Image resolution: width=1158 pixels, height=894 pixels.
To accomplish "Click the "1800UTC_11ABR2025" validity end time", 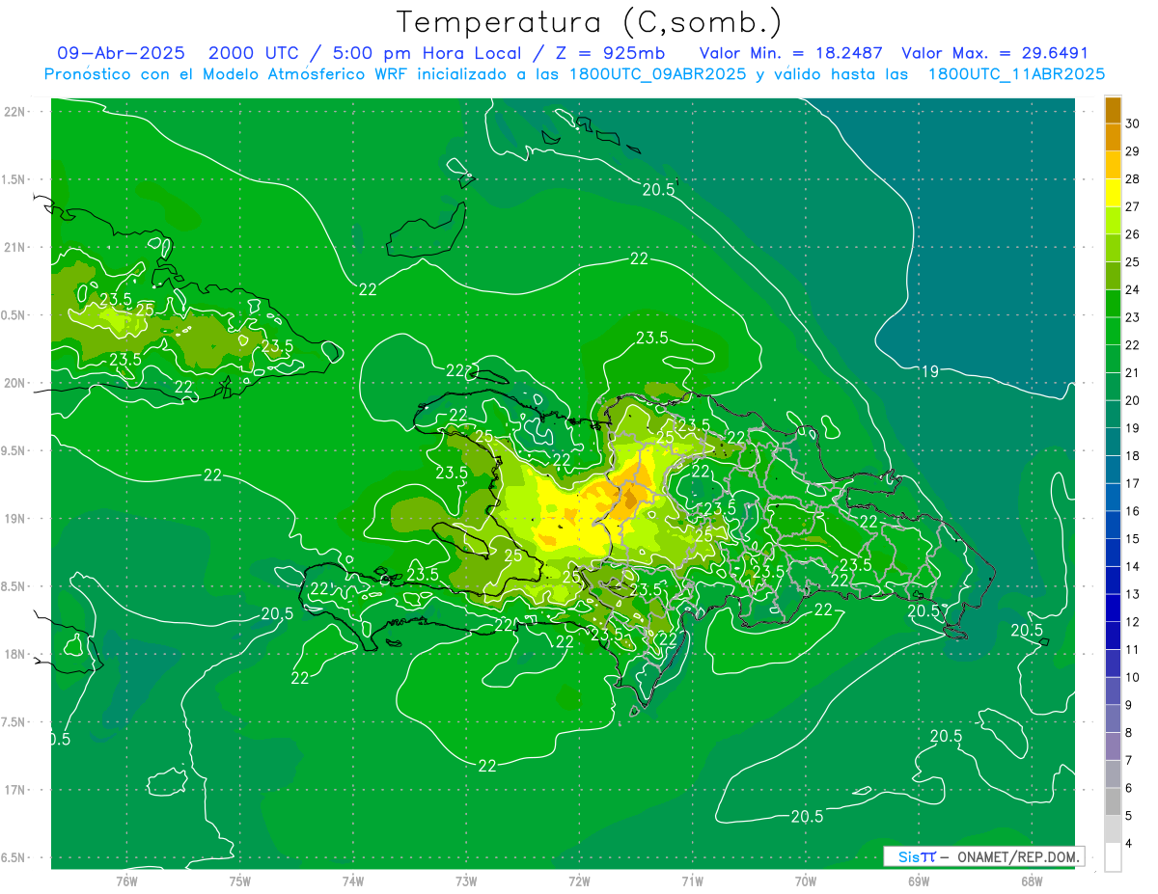I will pos(1016,74).
